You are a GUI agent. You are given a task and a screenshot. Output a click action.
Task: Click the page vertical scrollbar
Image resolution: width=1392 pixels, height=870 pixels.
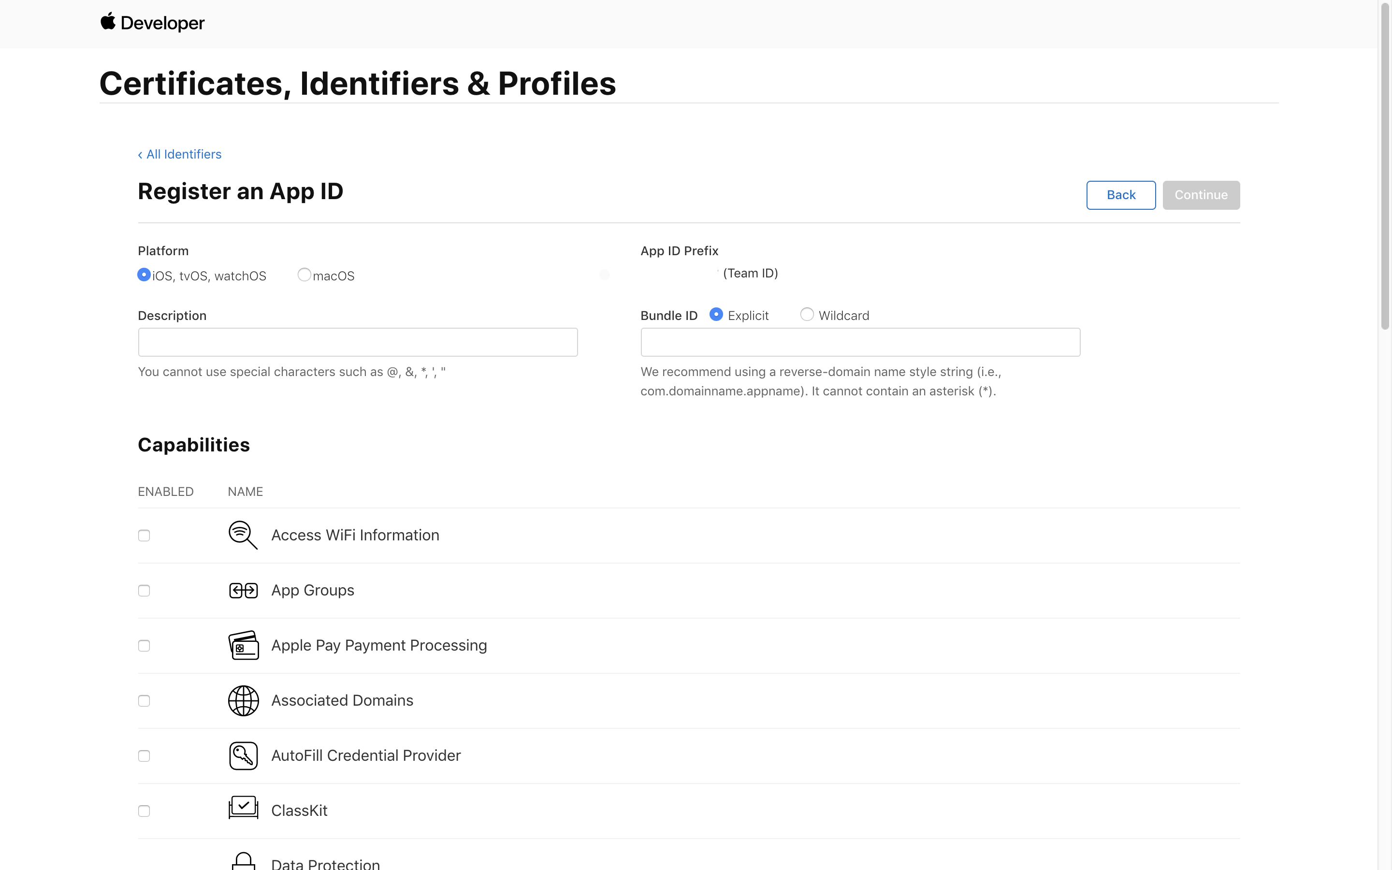tap(1385, 167)
